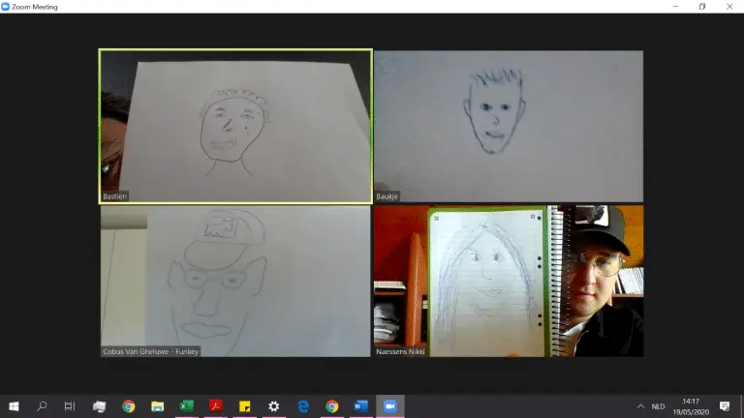Click the Zoom Meeting window title icon

[x=8, y=7]
